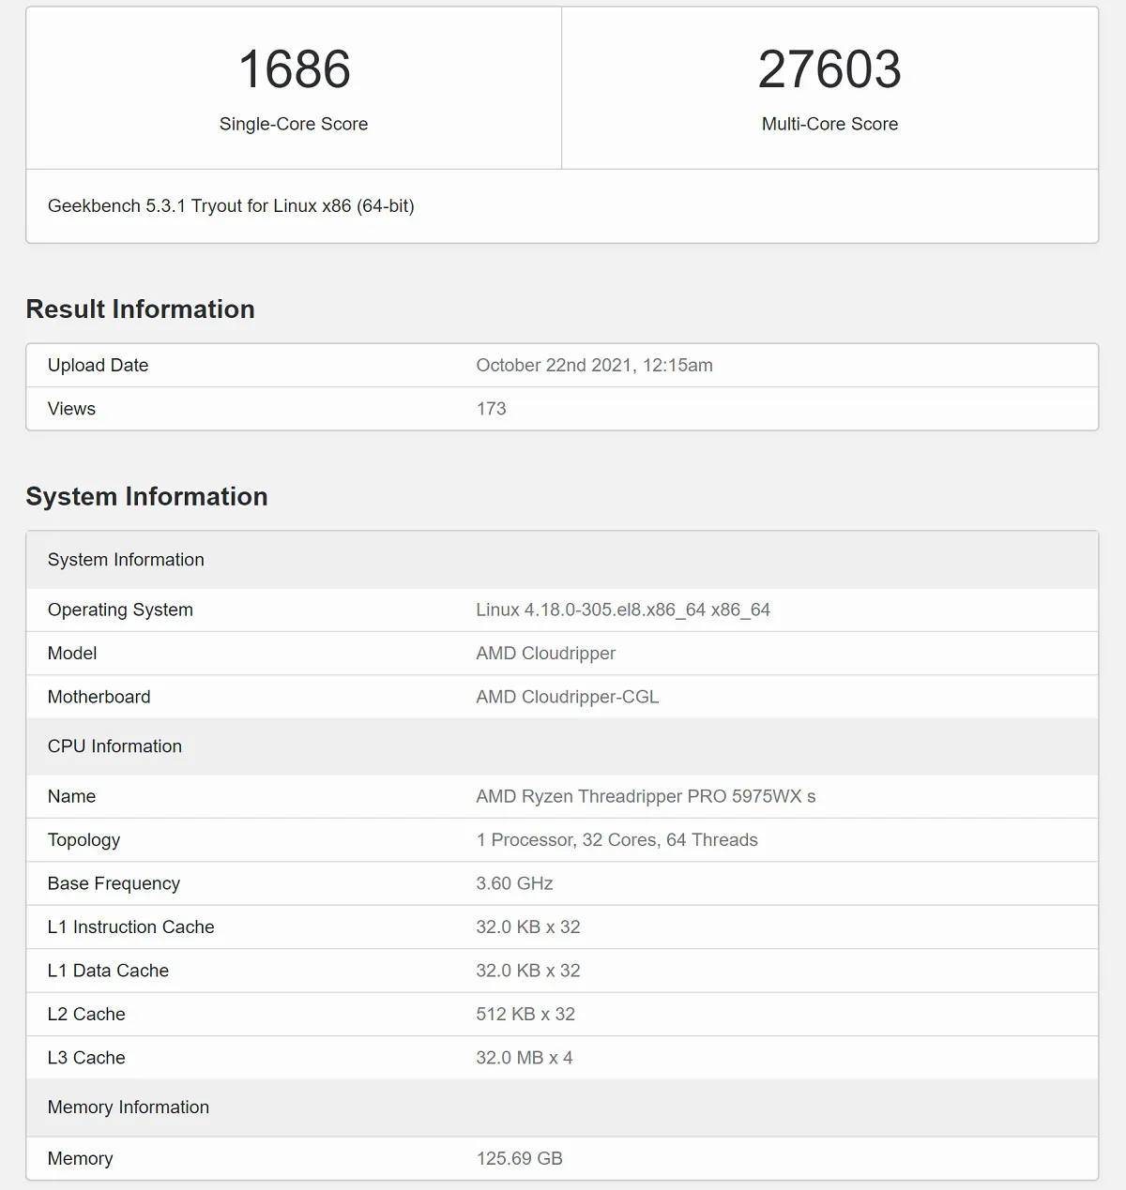The width and height of the screenshot is (1126, 1190).
Task: Click the 125.69 GB memory value
Action: coord(519,1158)
